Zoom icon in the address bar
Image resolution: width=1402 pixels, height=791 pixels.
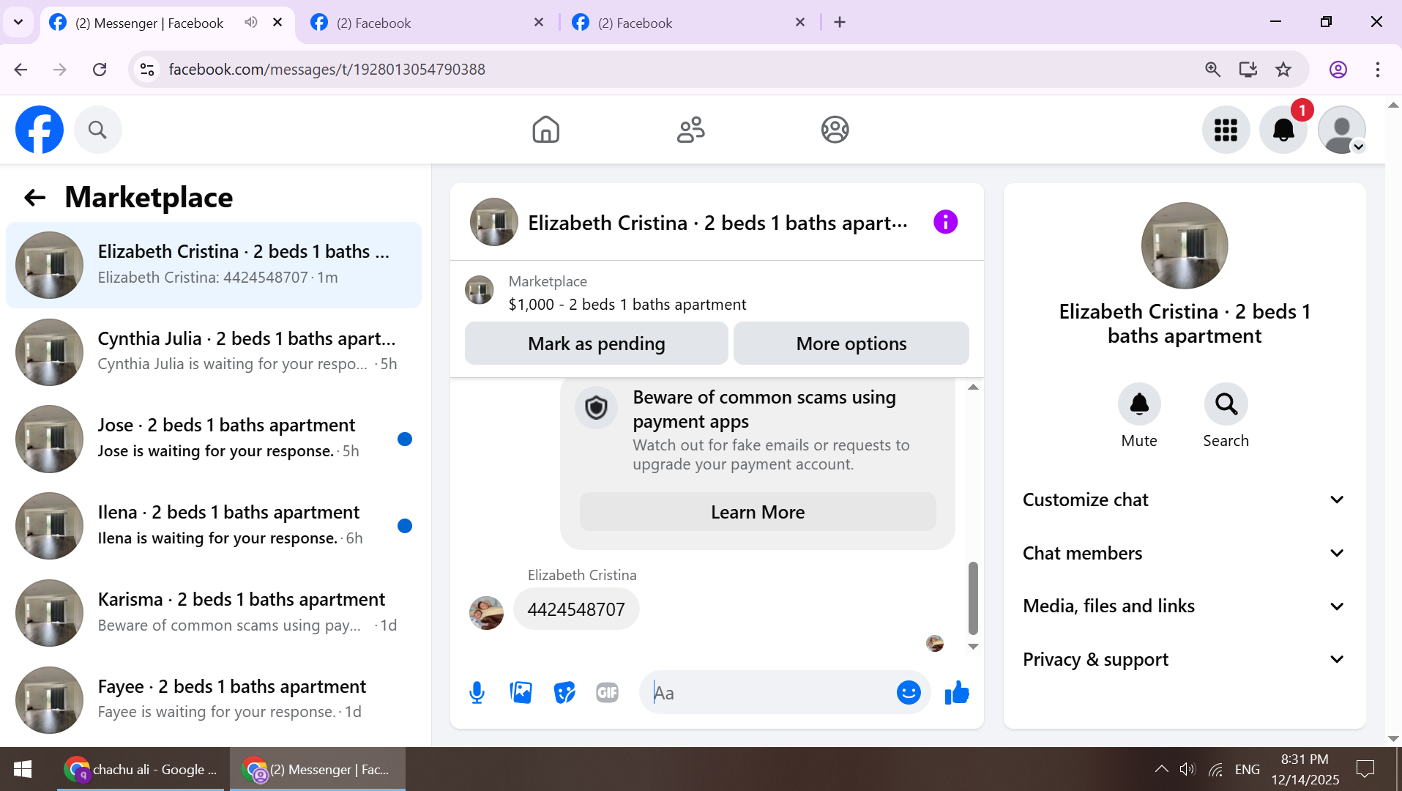[x=1212, y=70]
